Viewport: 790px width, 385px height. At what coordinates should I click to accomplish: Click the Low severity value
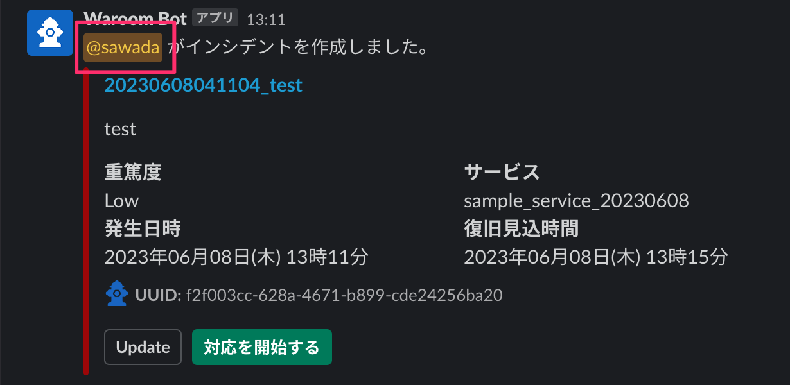[121, 201]
